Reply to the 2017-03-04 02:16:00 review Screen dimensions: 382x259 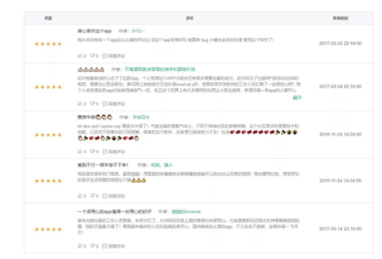coord(114,104)
